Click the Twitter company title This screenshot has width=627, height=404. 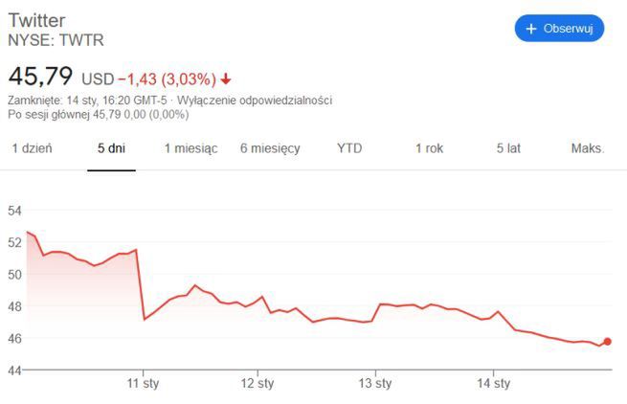pos(38,21)
